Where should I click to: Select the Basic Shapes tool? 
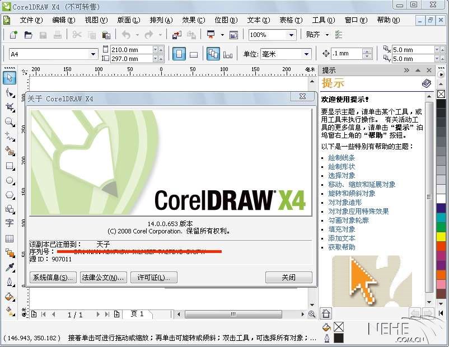10,209
